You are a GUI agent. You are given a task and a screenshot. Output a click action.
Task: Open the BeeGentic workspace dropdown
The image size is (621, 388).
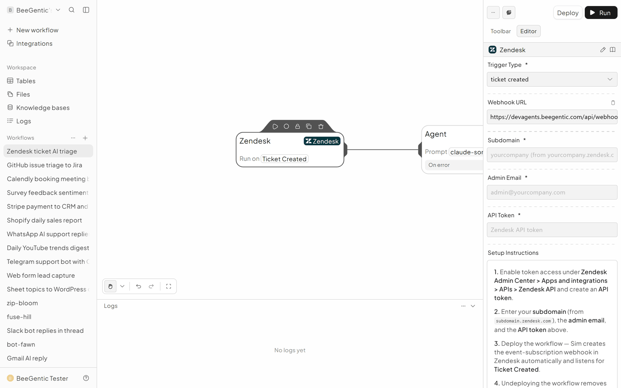tap(34, 10)
